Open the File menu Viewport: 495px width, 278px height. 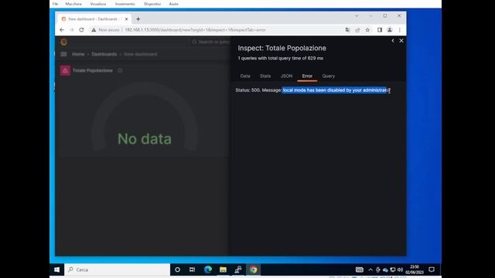tap(55, 4)
